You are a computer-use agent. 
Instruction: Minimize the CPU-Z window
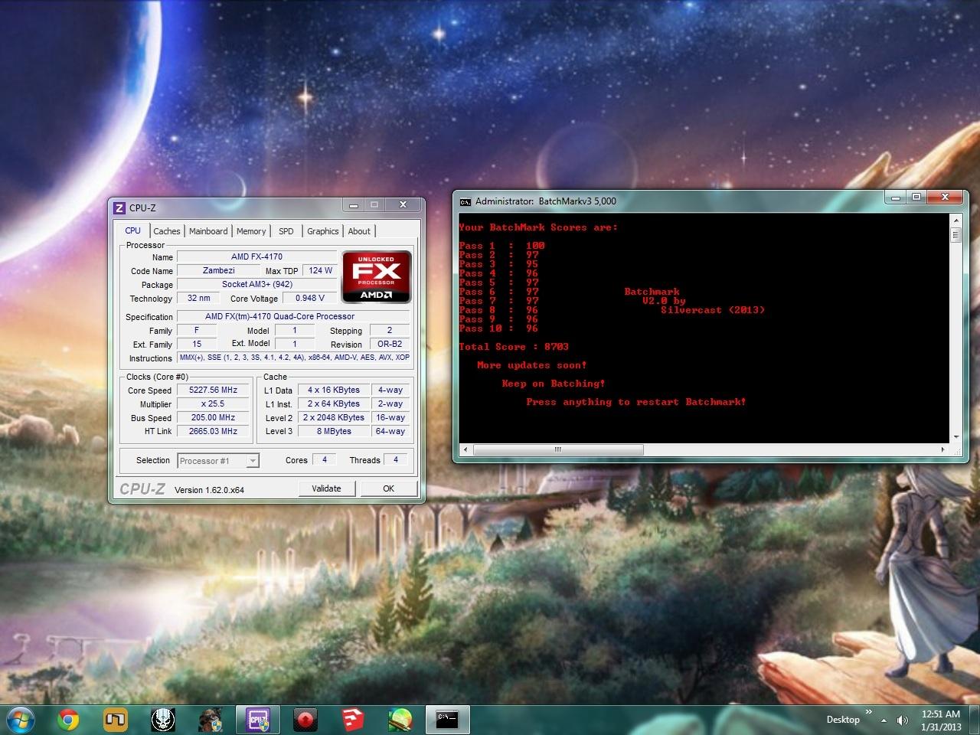[x=353, y=205]
